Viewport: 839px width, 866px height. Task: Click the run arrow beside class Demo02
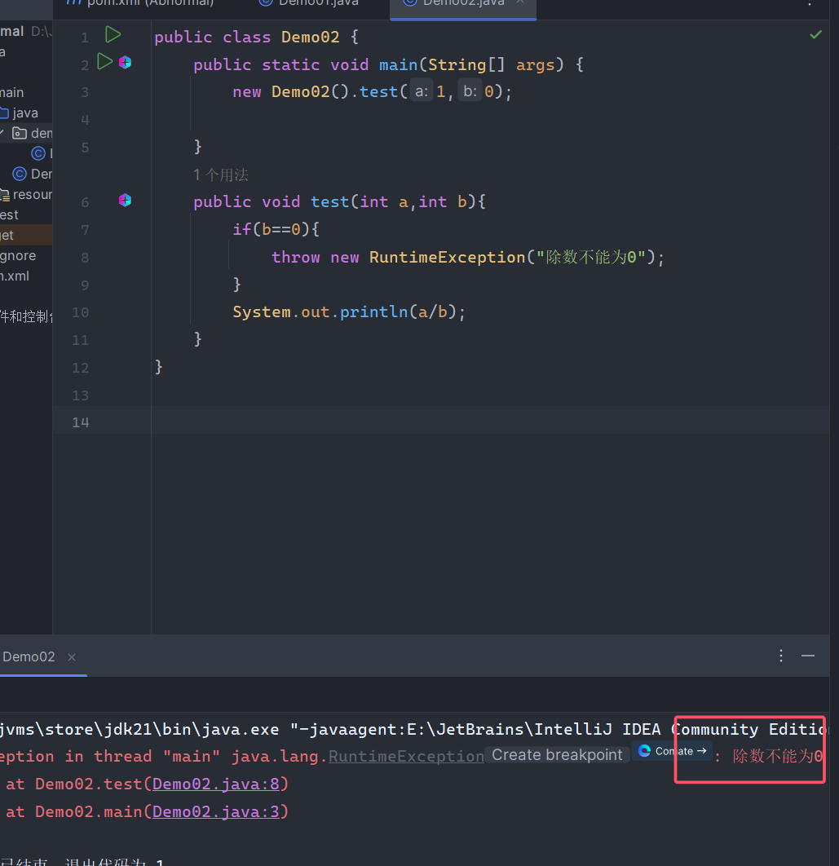tap(113, 35)
